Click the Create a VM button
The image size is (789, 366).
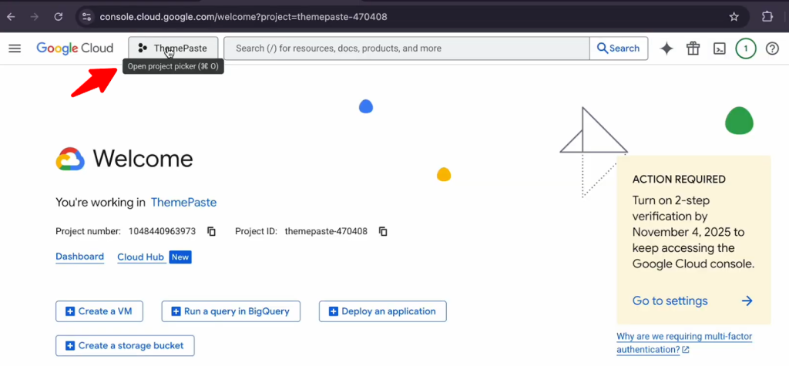click(x=99, y=311)
